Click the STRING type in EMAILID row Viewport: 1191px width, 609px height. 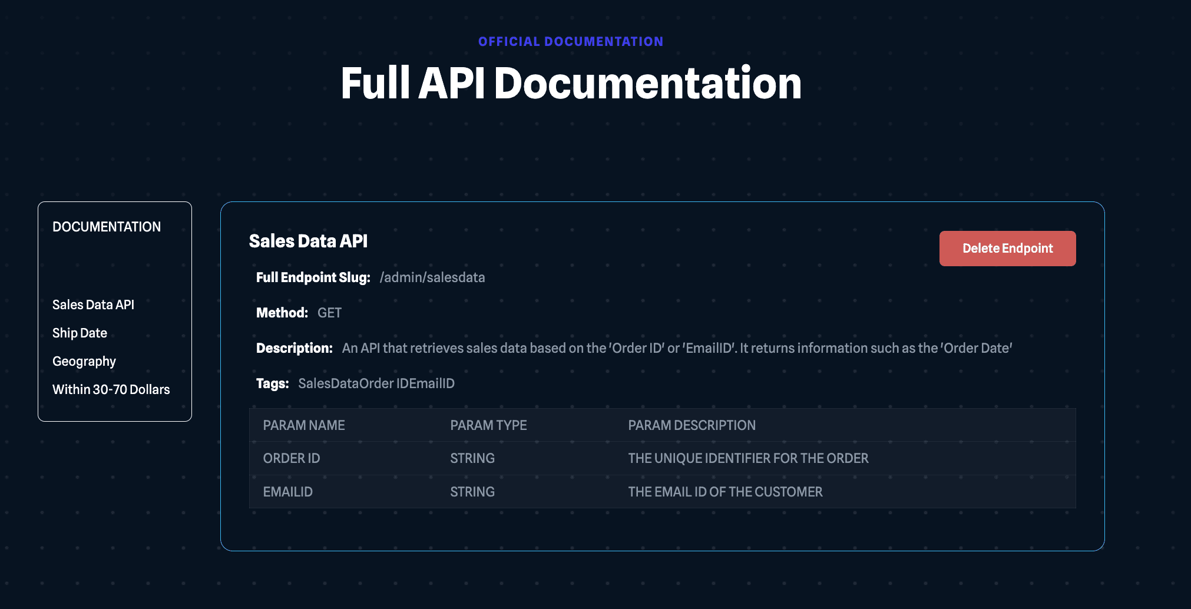pyautogui.click(x=472, y=492)
